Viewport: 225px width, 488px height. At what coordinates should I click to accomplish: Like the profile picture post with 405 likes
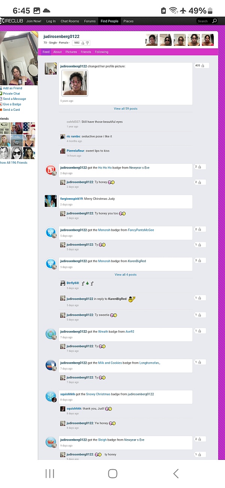(203, 65)
